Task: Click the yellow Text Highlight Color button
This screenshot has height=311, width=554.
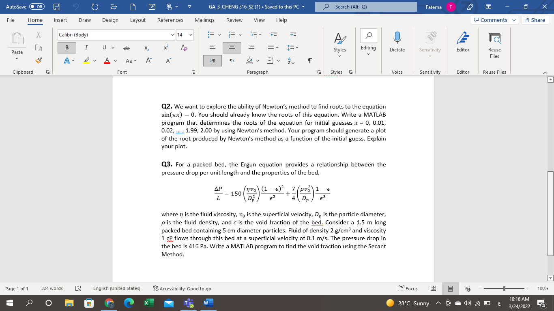Action: 86,61
